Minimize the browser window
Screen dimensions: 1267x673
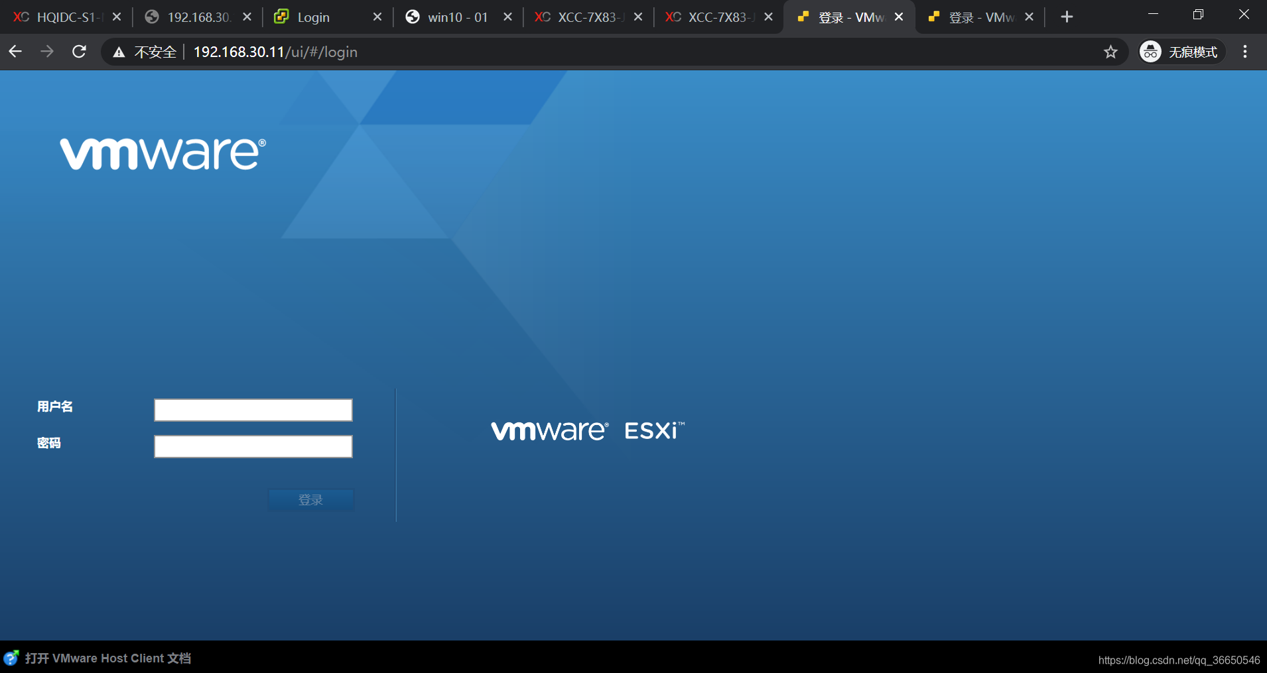coord(1154,15)
